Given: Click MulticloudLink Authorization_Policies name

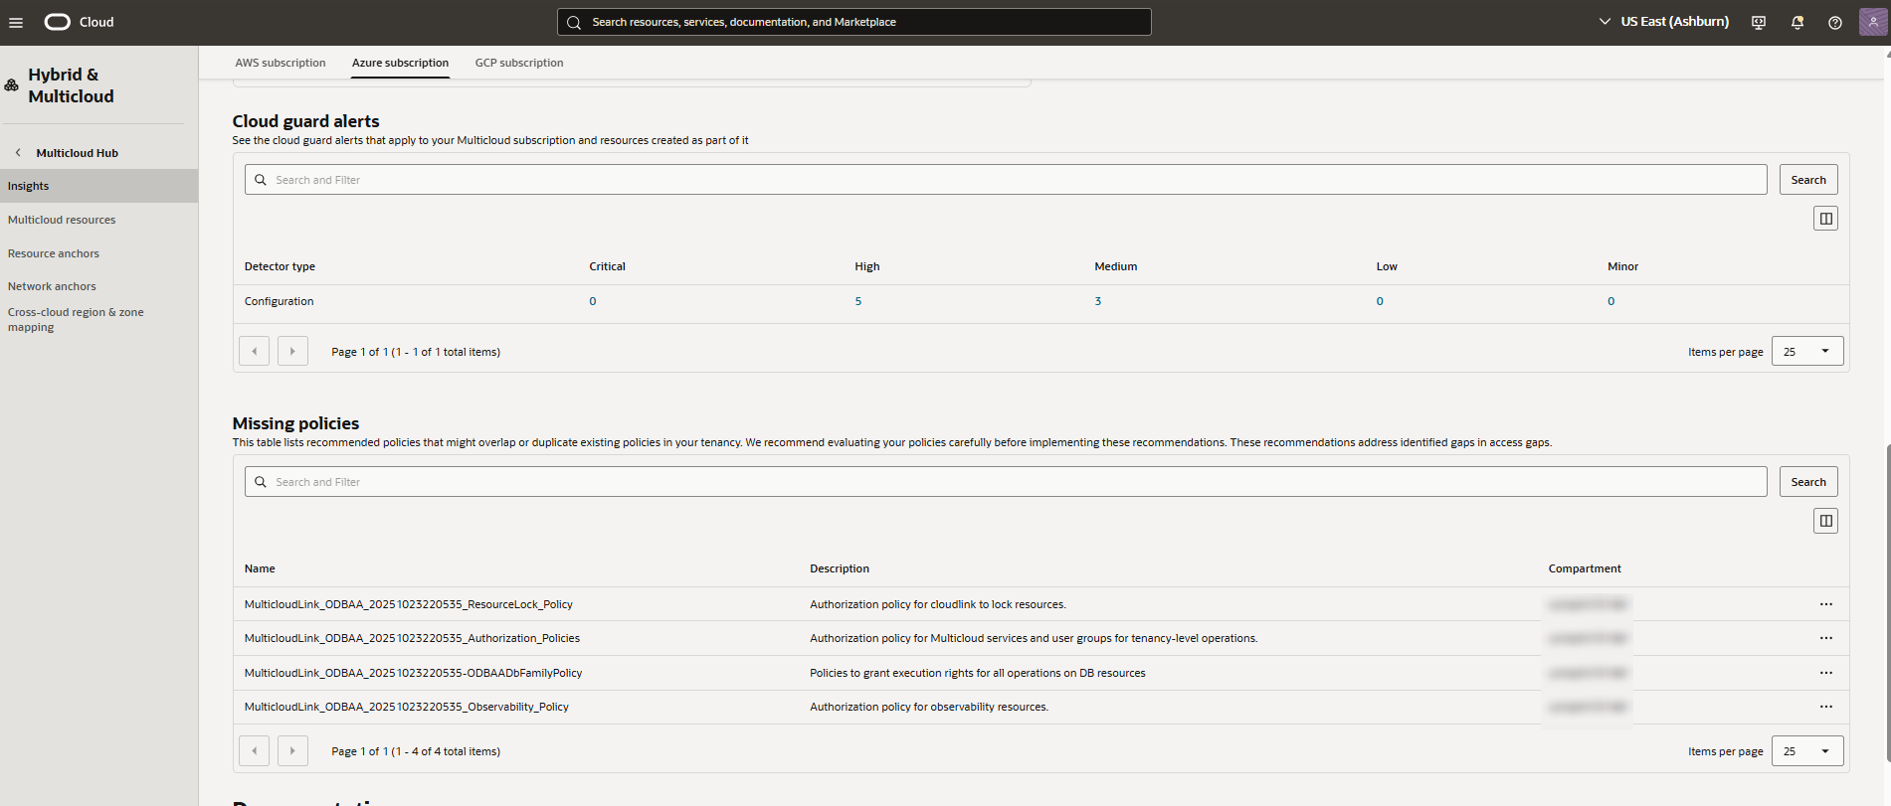Looking at the screenshot, I should point(412,638).
